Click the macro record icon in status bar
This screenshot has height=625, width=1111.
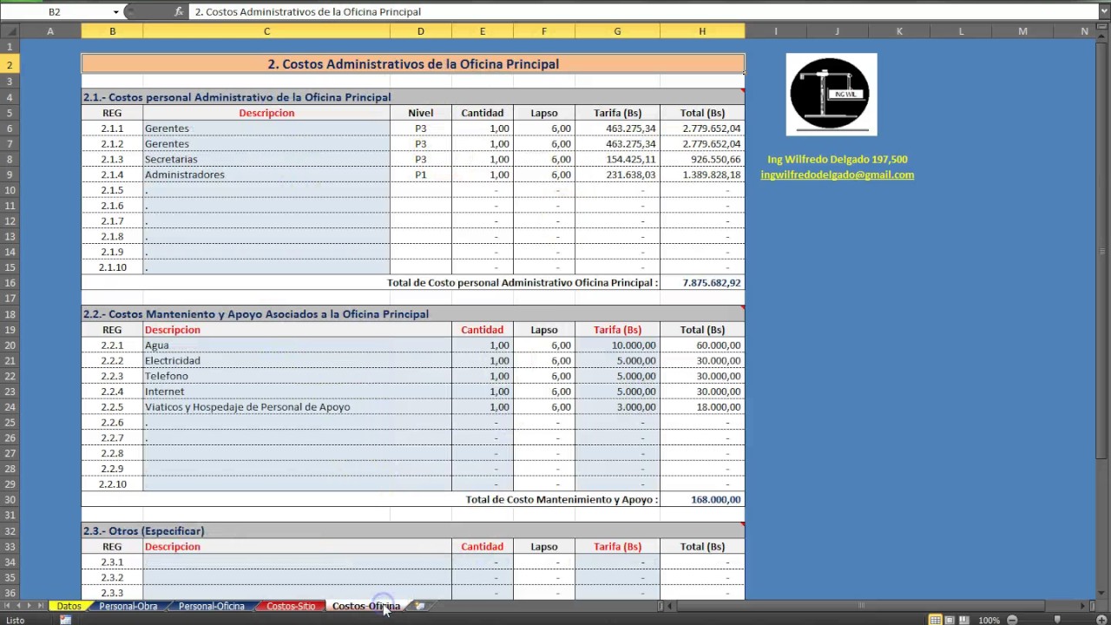(65, 620)
